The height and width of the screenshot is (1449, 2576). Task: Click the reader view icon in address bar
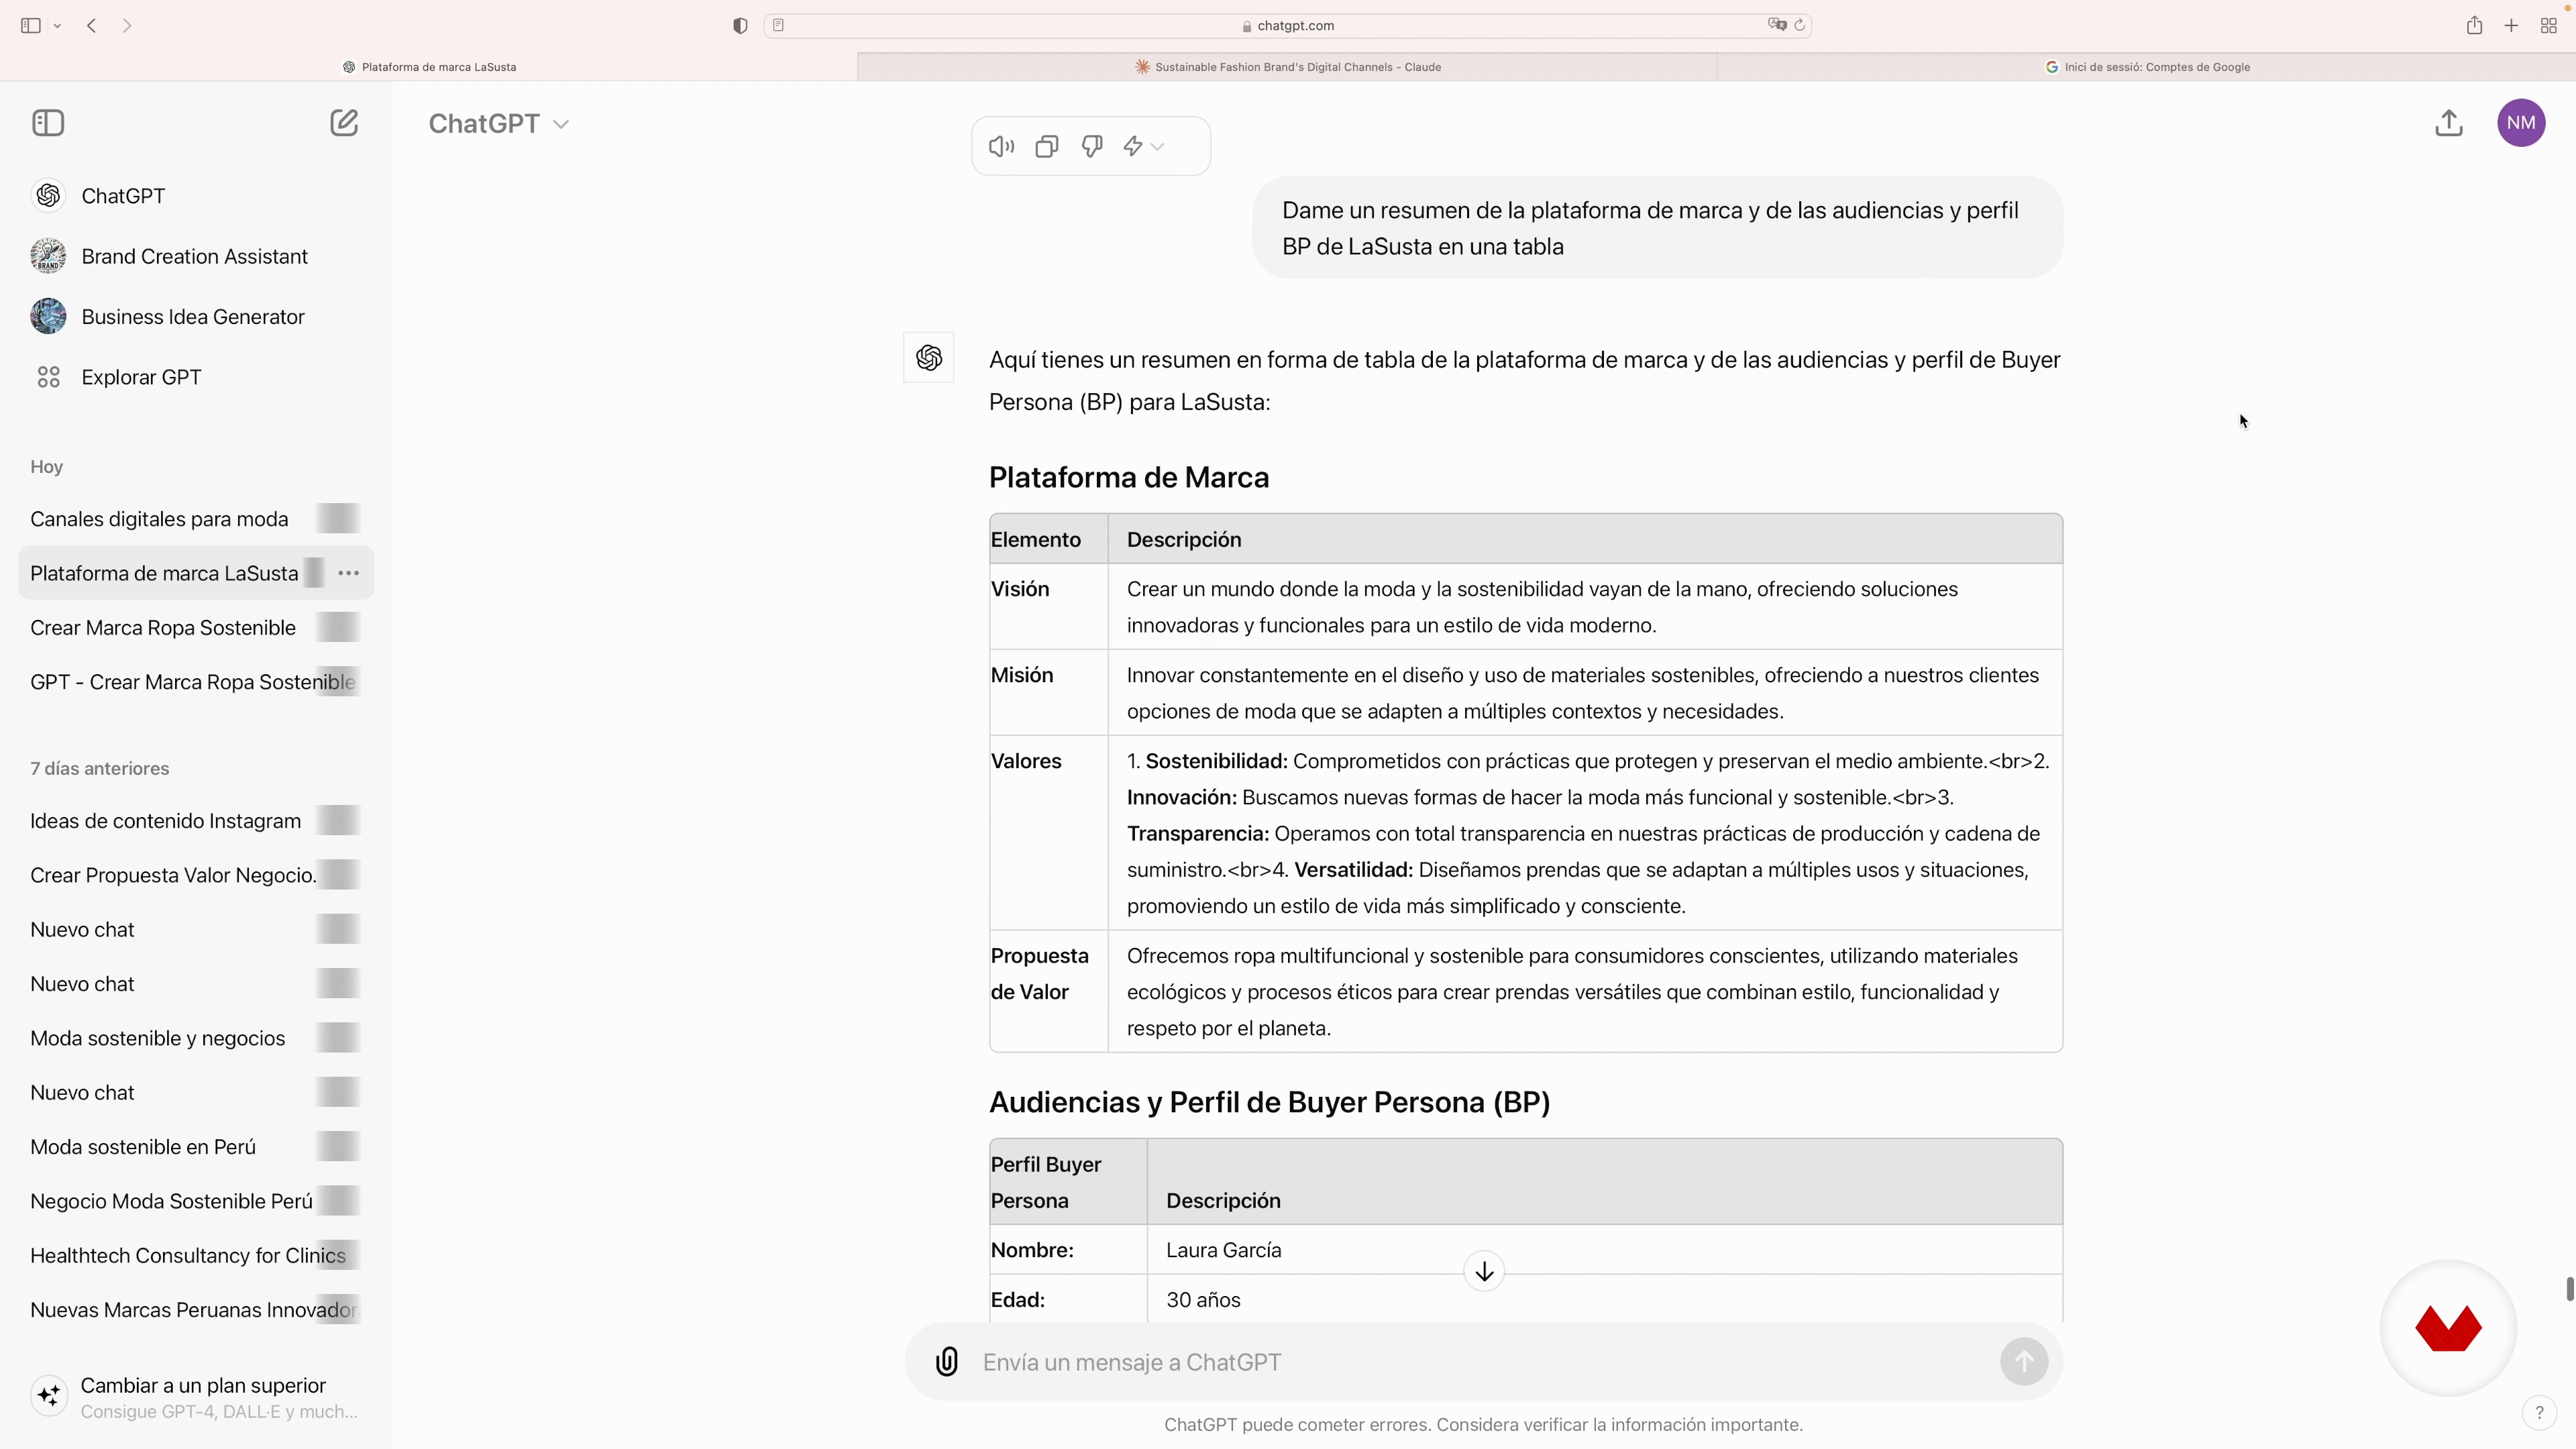click(779, 25)
